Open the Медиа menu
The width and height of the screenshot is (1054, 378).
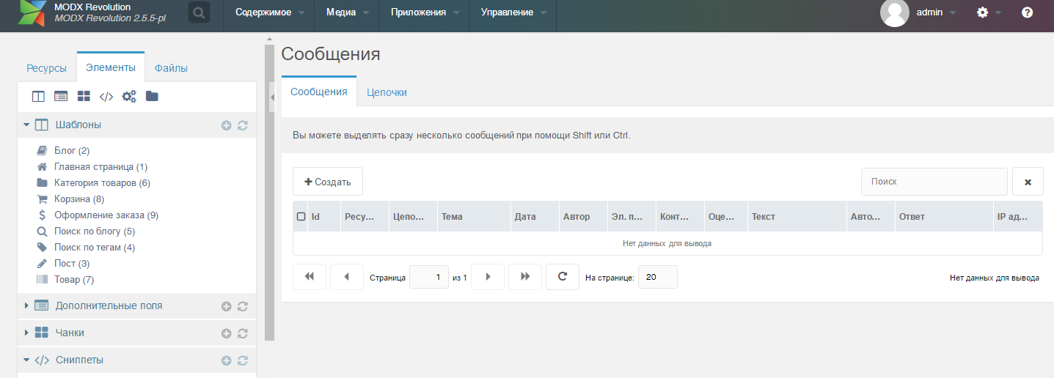click(x=347, y=12)
